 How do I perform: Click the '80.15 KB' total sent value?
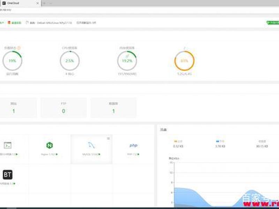(x=262, y=146)
